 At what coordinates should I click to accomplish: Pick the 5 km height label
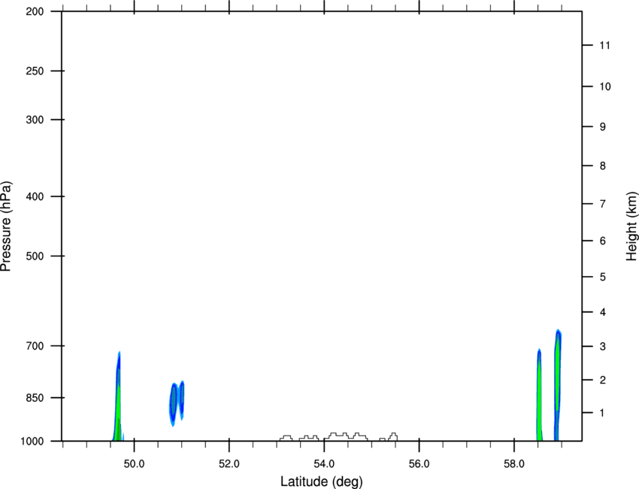pos(602,277)
